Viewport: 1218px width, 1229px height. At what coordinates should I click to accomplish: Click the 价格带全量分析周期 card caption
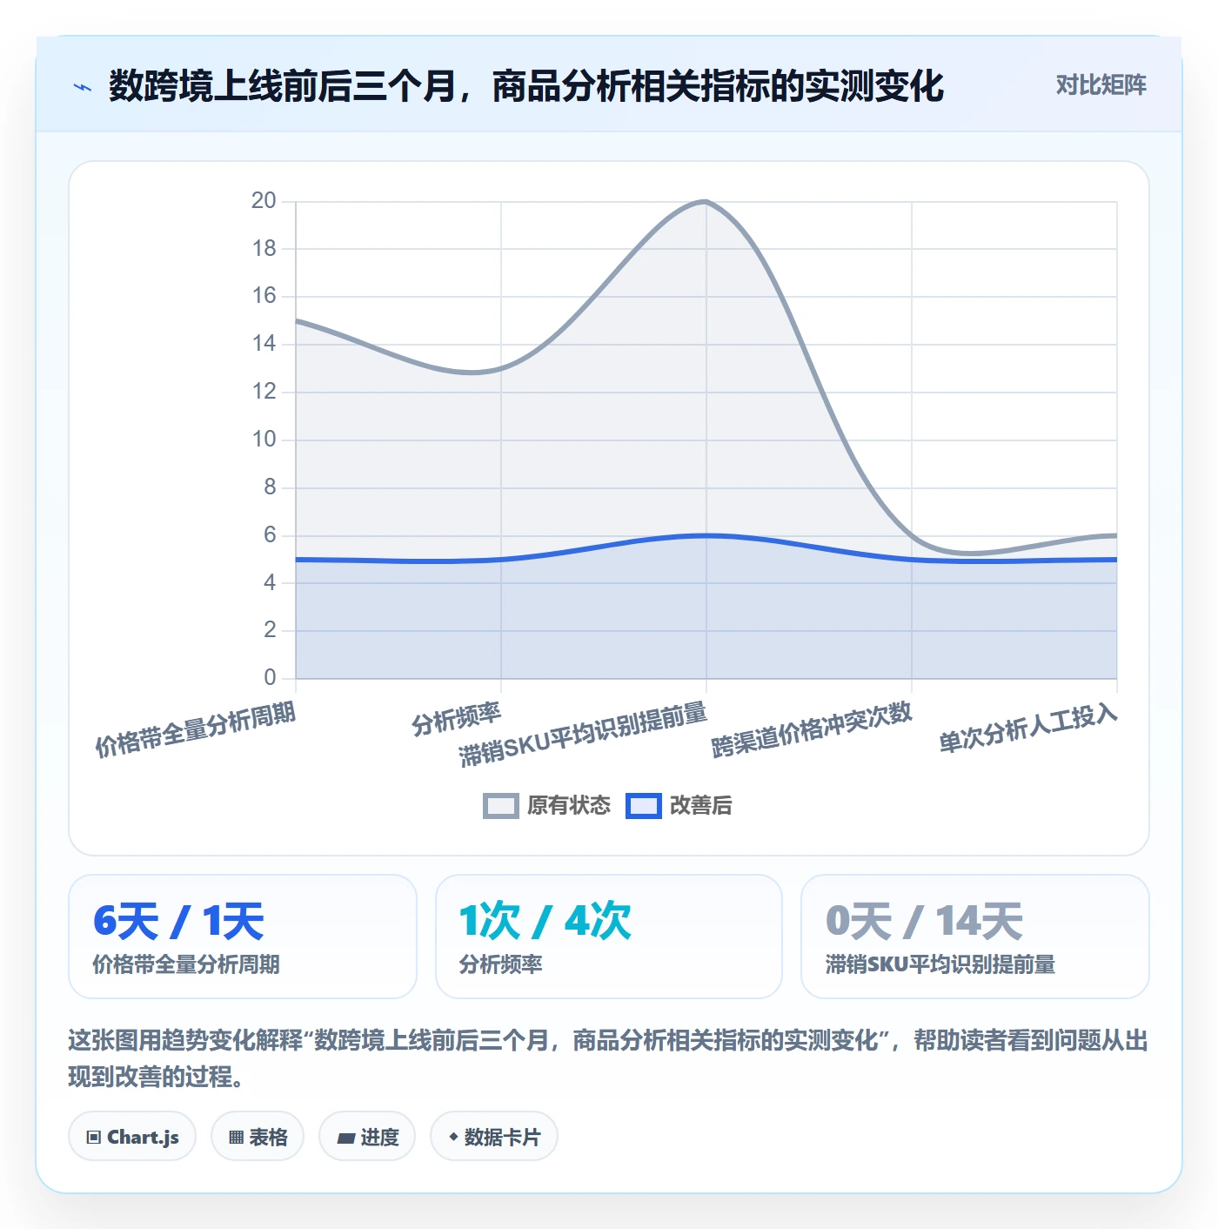(186, 964)
